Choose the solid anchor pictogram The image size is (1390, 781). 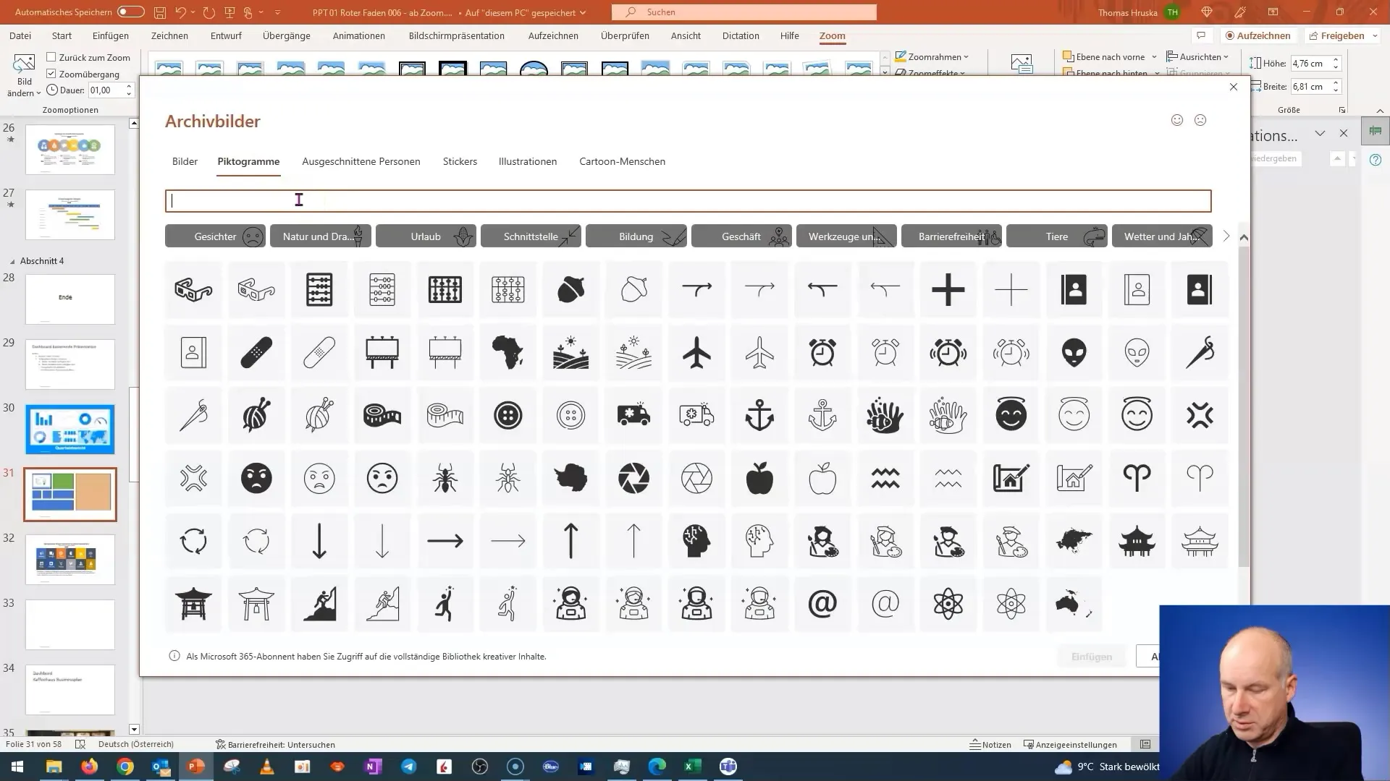[759, 416]
